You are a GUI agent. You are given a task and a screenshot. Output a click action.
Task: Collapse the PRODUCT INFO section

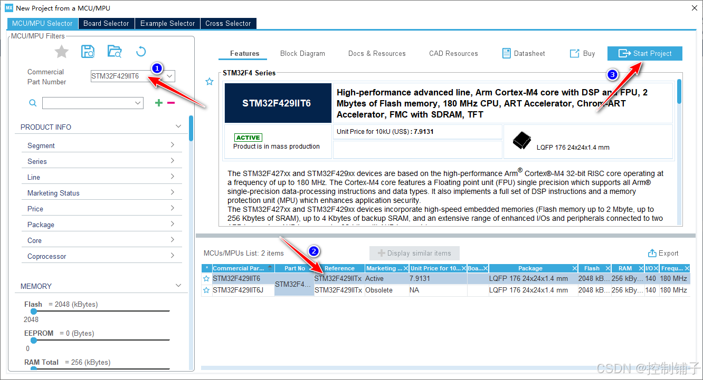(x=178, y=126)
